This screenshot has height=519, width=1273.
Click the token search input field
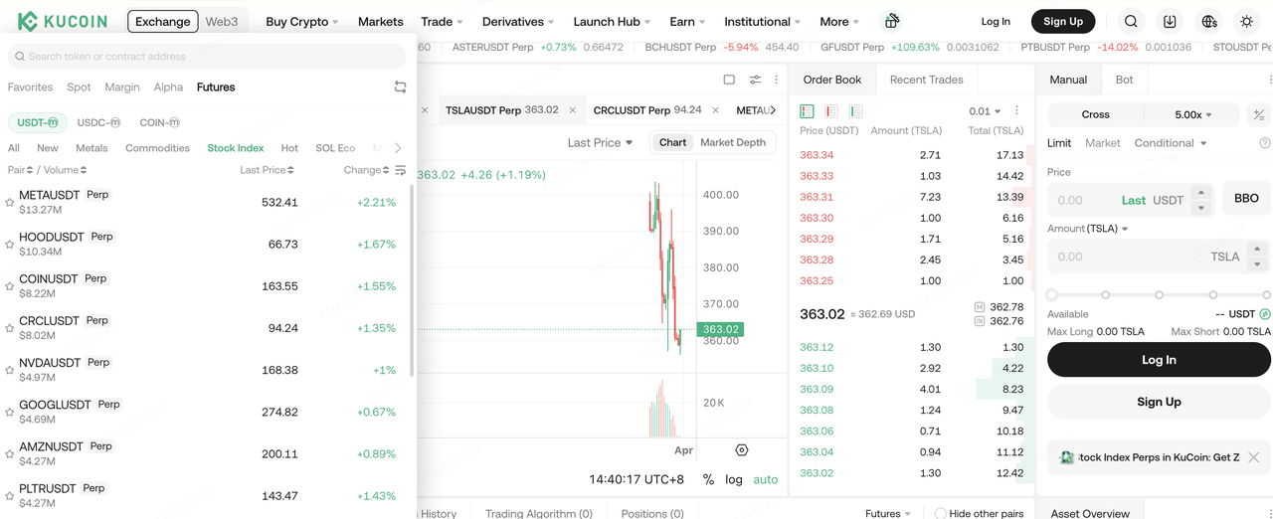tap(207, 57)
